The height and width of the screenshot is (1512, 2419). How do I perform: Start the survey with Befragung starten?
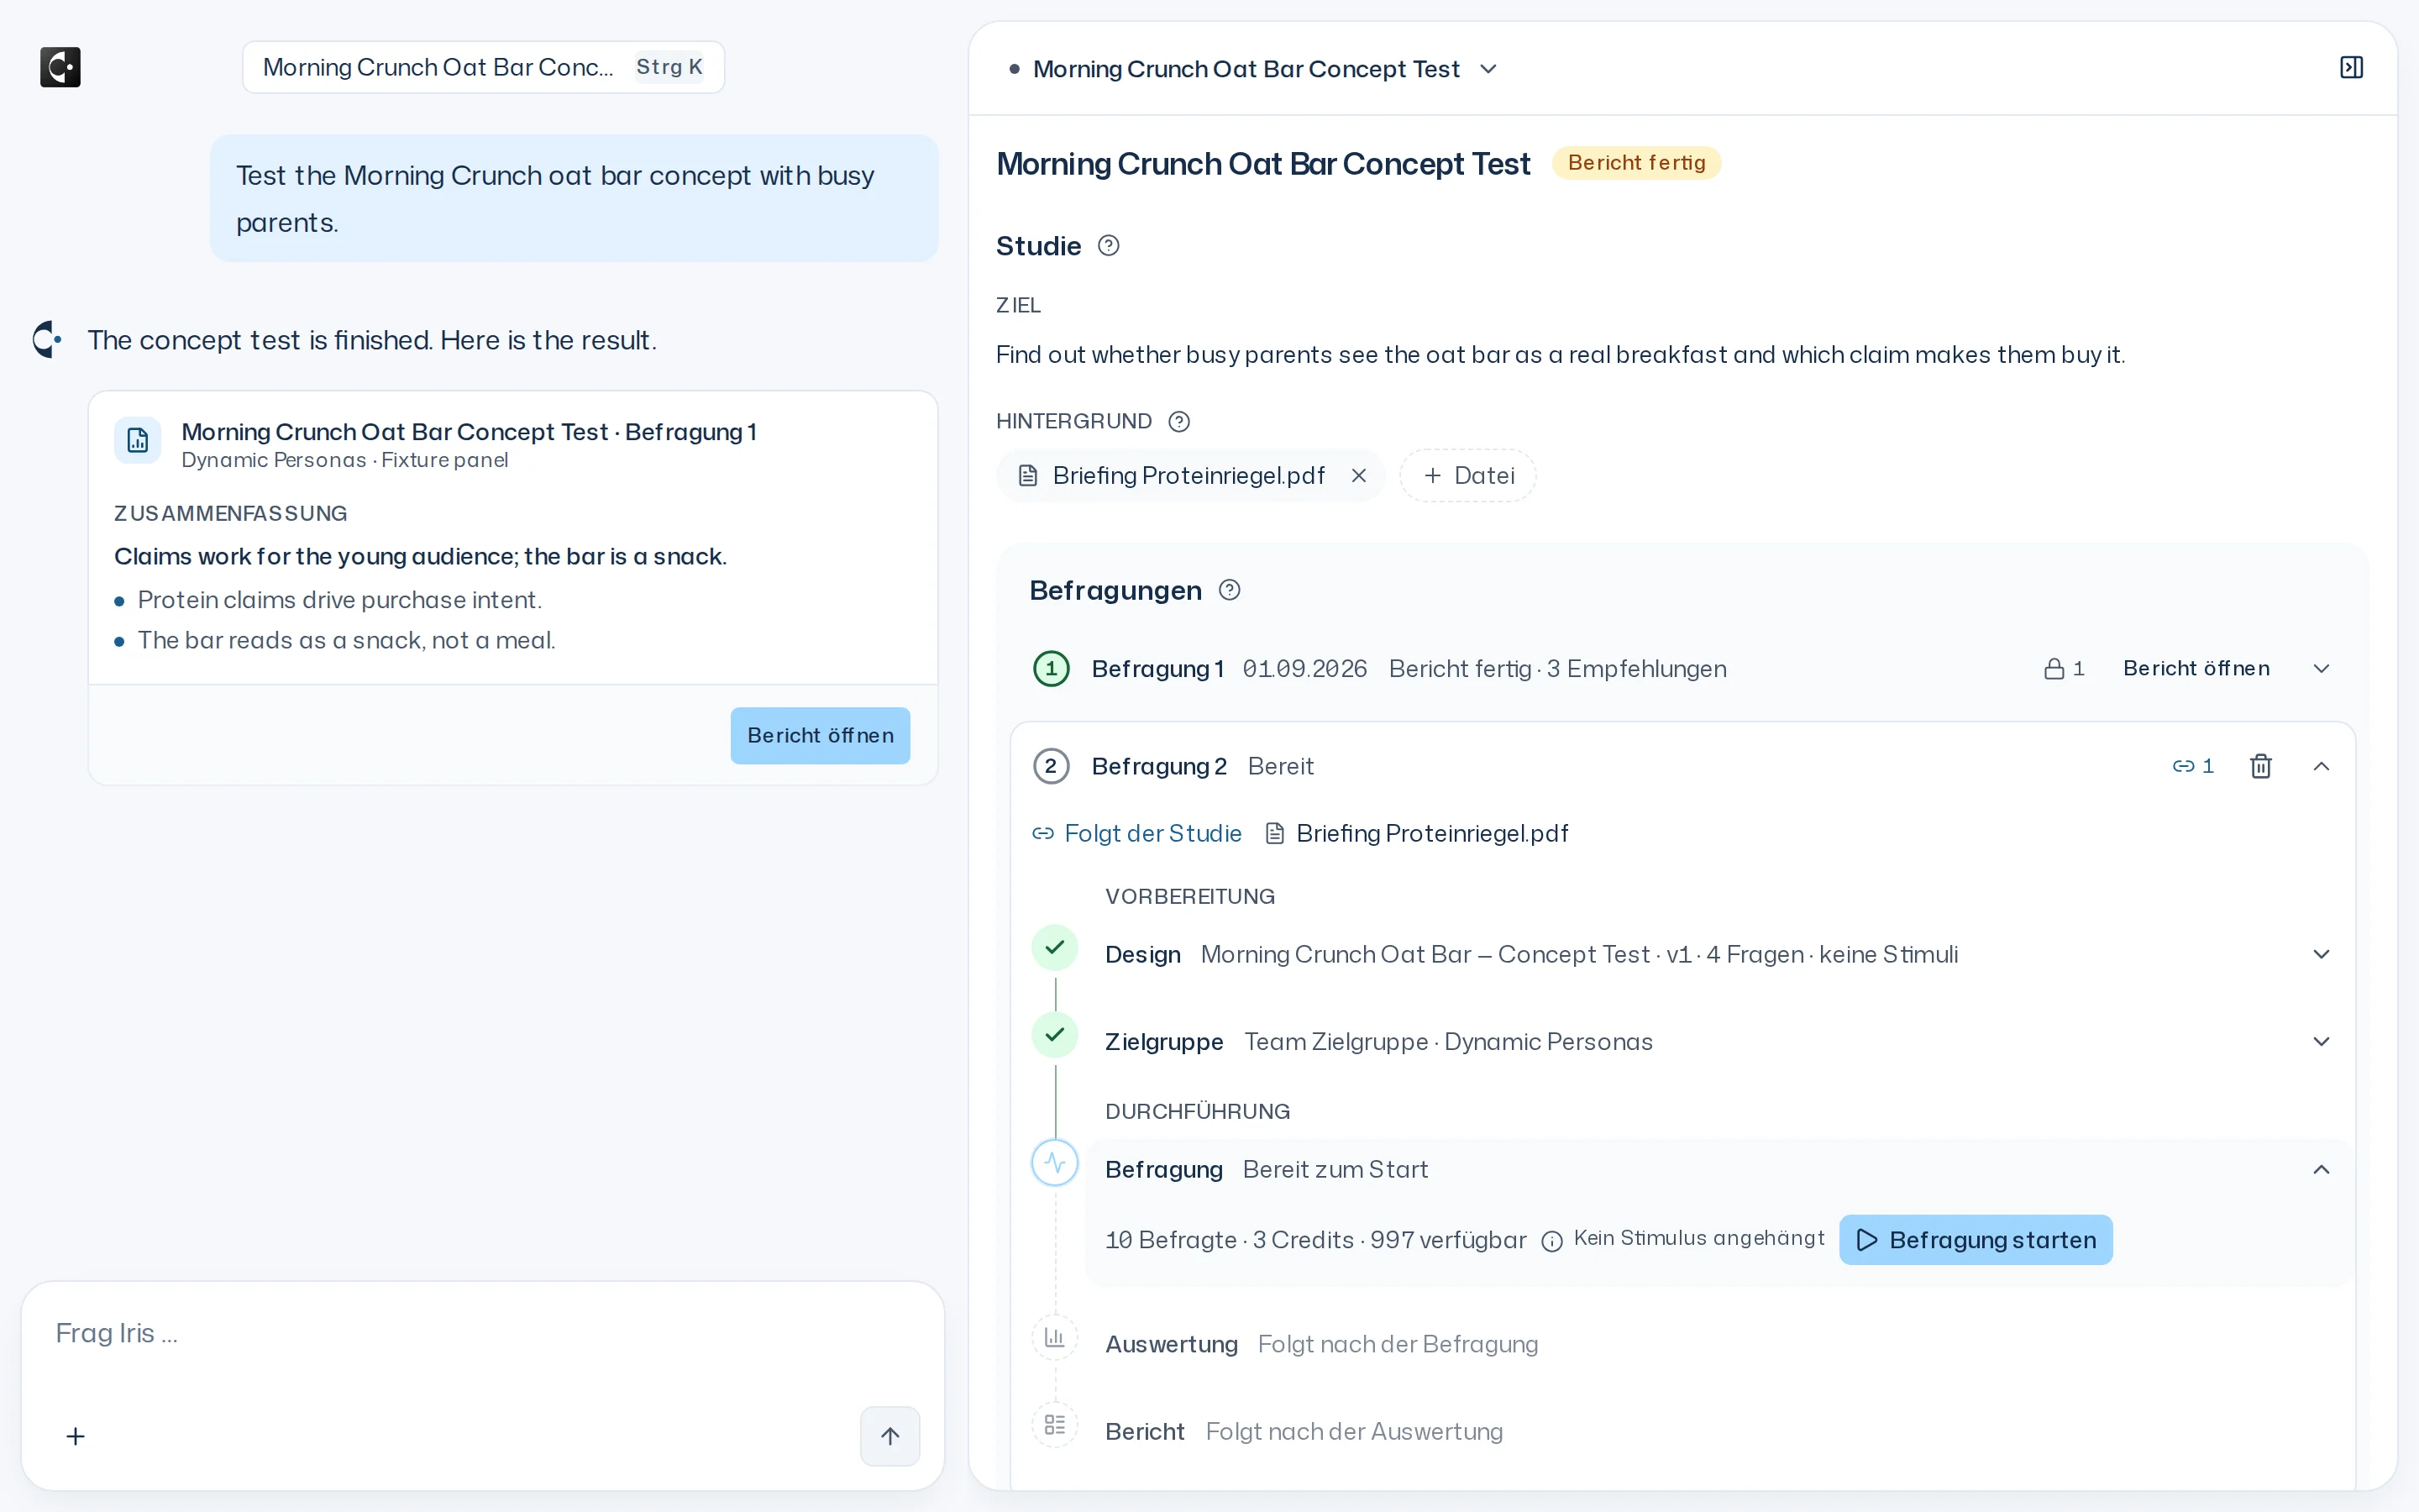1976,1240
